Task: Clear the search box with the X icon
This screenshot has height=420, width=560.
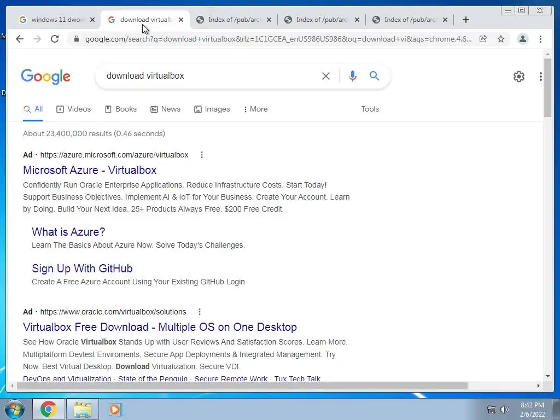Action: (x=326, y=76)
